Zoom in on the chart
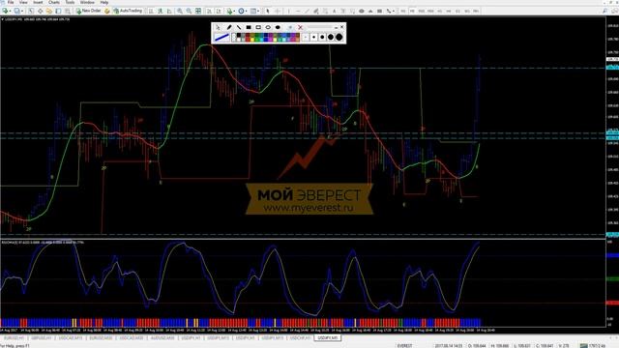 (180, 11)
